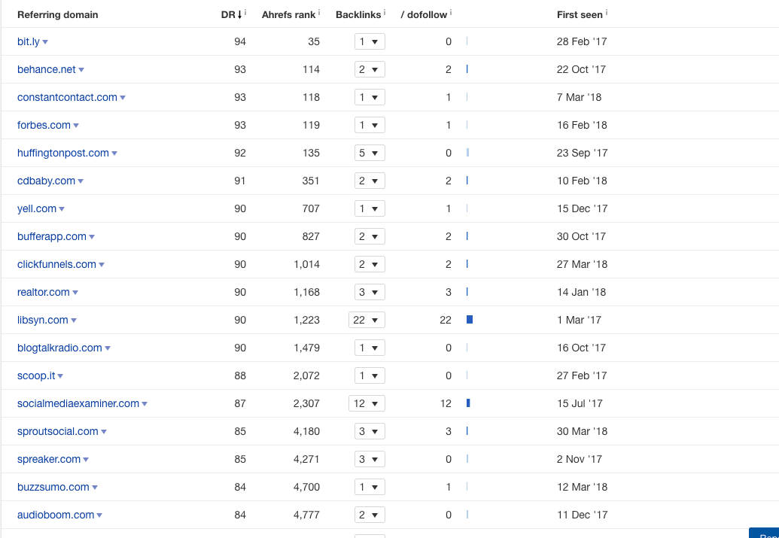Open the behance.net domain link
Image resolution: width=779 pixels, height=538 pixels.
click(x=47, y=69)
